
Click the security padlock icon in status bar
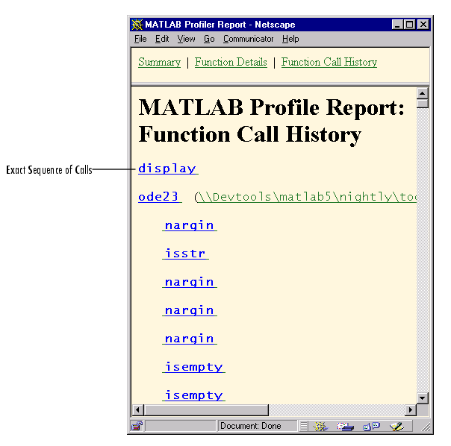(137, 426)
